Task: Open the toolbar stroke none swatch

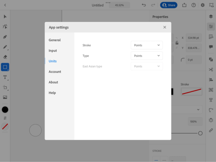Action: point(5,127)
